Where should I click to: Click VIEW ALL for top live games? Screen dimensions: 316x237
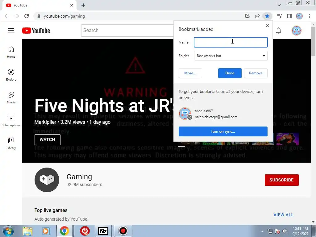pyautogui.click(x=283, y=215)
